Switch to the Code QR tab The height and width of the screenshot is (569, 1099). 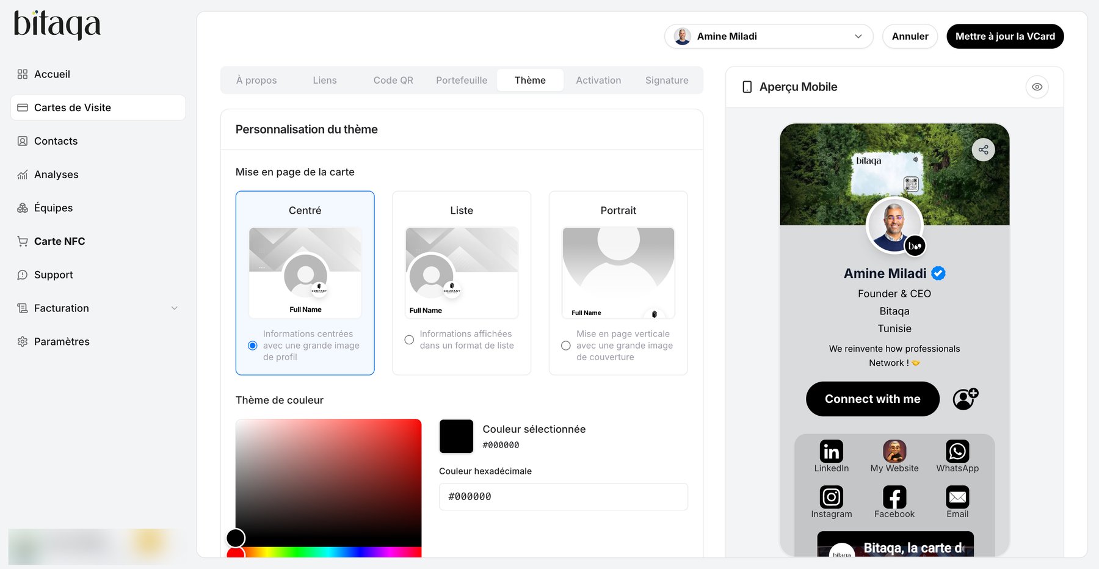(x=393, y=81)
